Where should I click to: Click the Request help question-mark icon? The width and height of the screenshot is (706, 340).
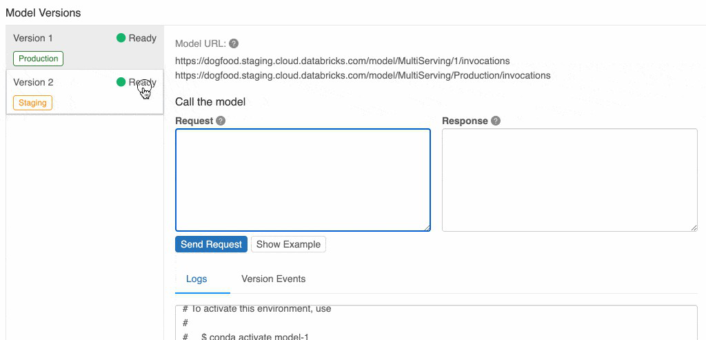pos(221,121)
